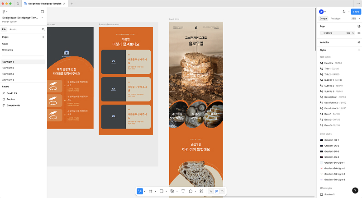Image resolution: width=362 pixels, height=198 pixels.
Task: Choose the Rectangle shape tool
Action: (x=161, y=191)
